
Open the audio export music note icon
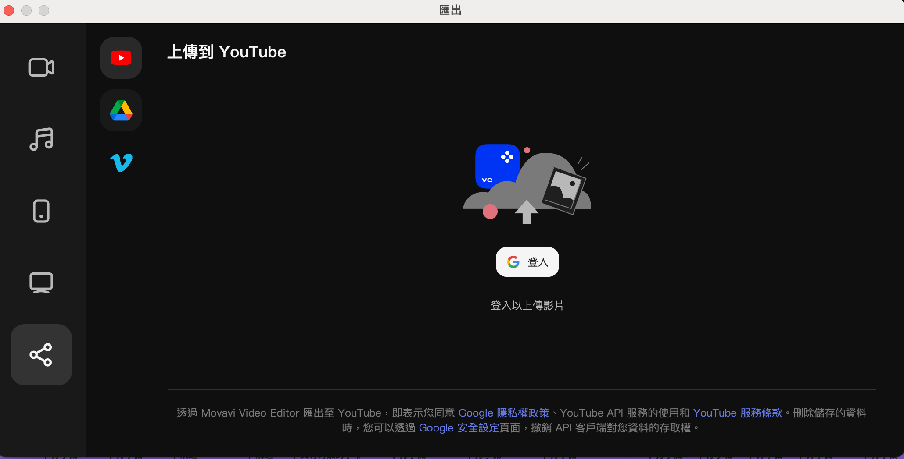(41, 139)
